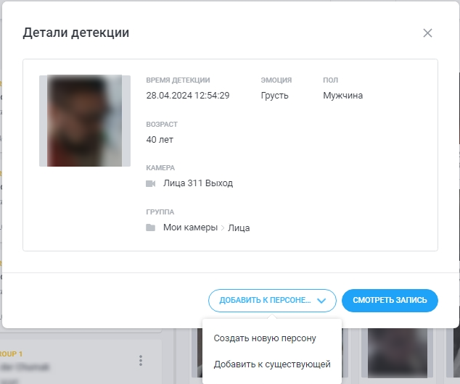Click the emotion value Грусть
The image size is (460, 384).
274,96
